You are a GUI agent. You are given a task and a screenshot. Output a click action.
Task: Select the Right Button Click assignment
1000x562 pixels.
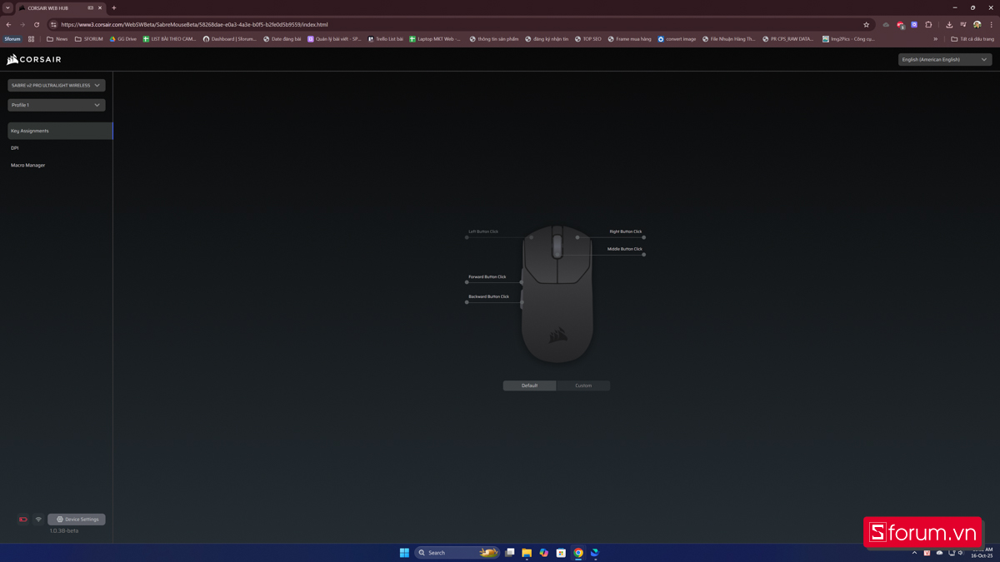click(626, 231)
